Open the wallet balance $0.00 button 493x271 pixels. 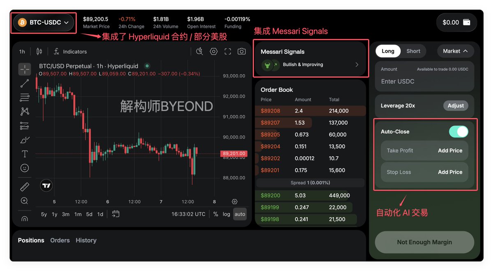coord(456,22)
